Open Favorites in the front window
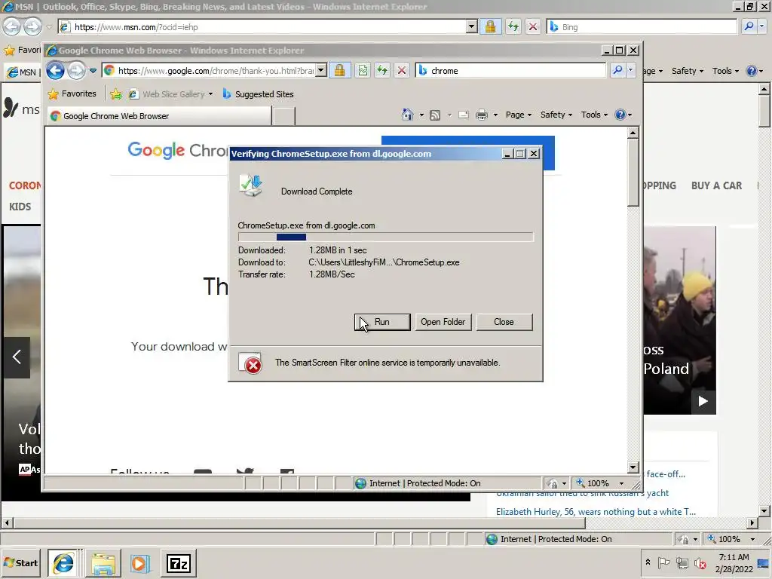The image size is (772, 579). [x=72, y=93]
